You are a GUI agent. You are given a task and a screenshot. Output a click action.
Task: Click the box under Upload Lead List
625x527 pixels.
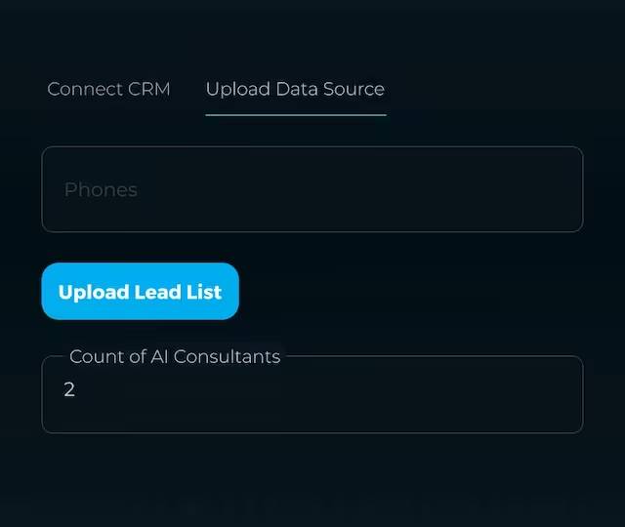(x=312, y=394)
